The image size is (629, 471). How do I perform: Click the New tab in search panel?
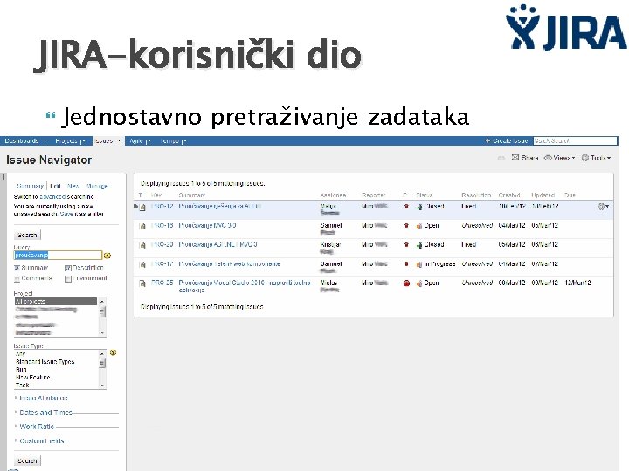click(73, 187)
